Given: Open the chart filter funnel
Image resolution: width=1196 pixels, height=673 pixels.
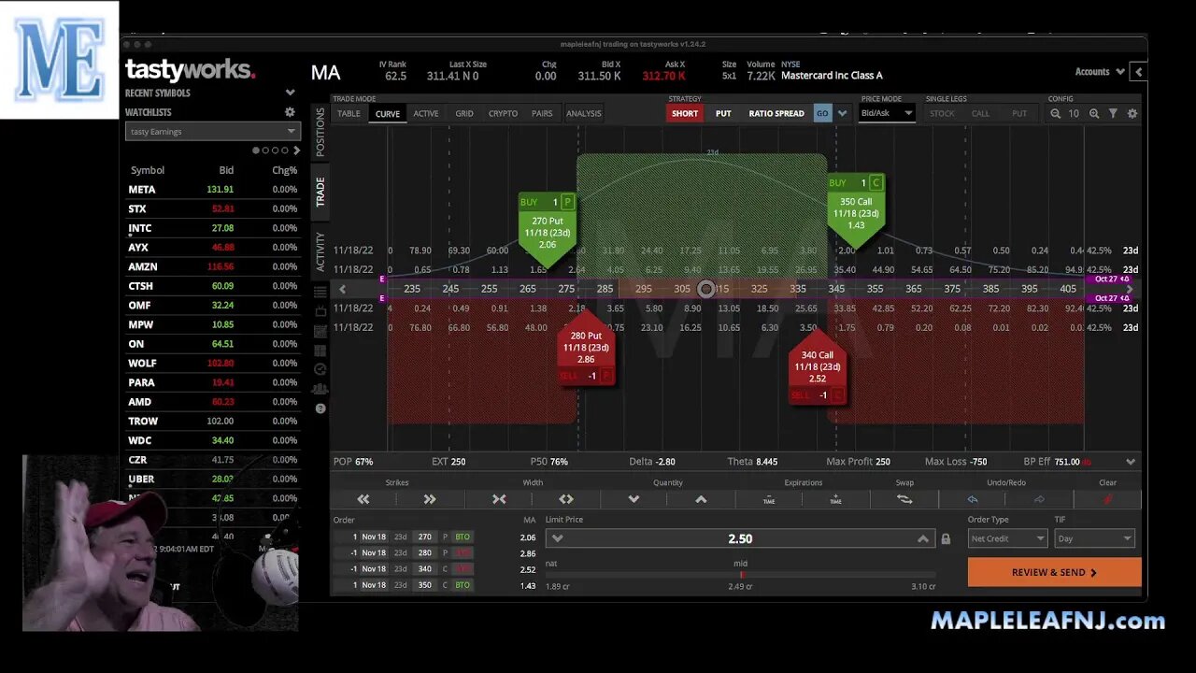Looking at the screenshot, I should click(1113, 113).
